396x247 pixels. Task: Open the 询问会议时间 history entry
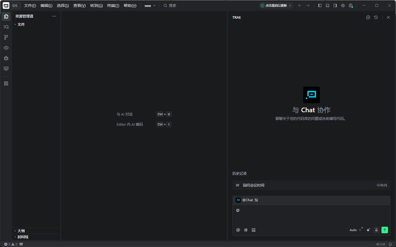tap(311, 185)
